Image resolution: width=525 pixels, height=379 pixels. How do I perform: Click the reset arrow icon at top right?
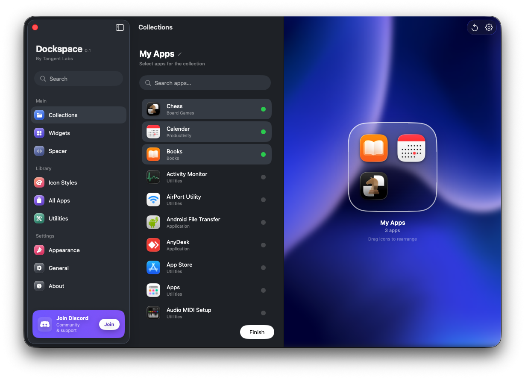click(x=475, y=28)
